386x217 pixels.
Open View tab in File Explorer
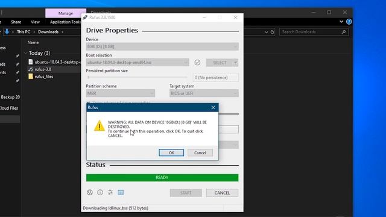coord(35,22)
